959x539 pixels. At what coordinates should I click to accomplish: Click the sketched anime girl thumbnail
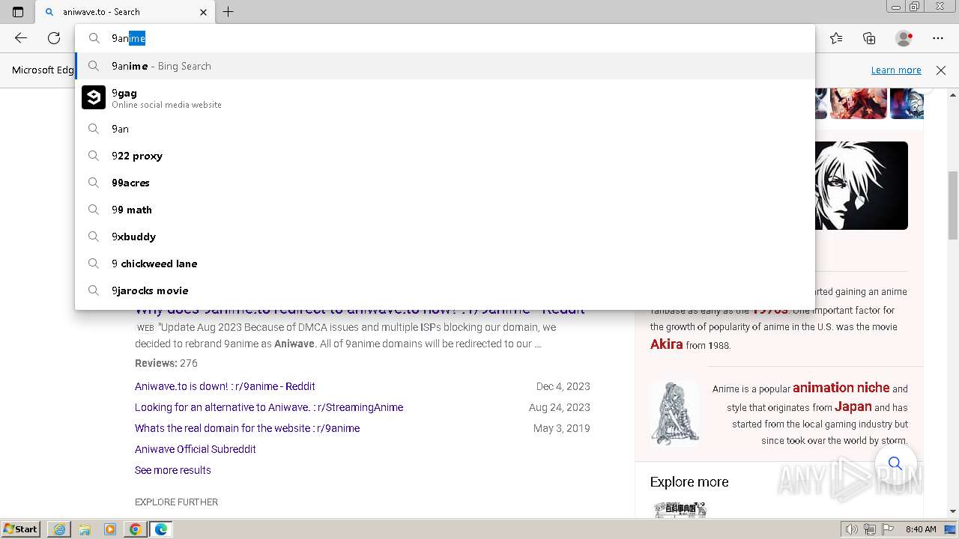(x=675, y=414)
